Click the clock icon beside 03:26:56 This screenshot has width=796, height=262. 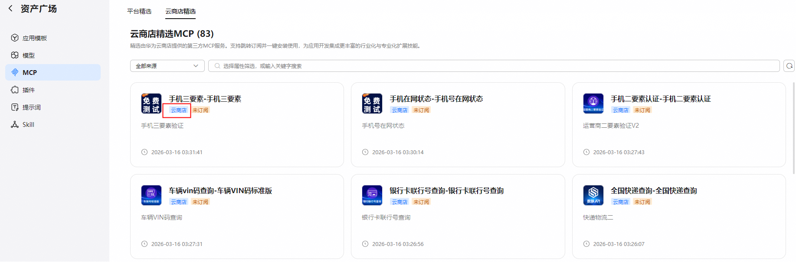point(365,244)
